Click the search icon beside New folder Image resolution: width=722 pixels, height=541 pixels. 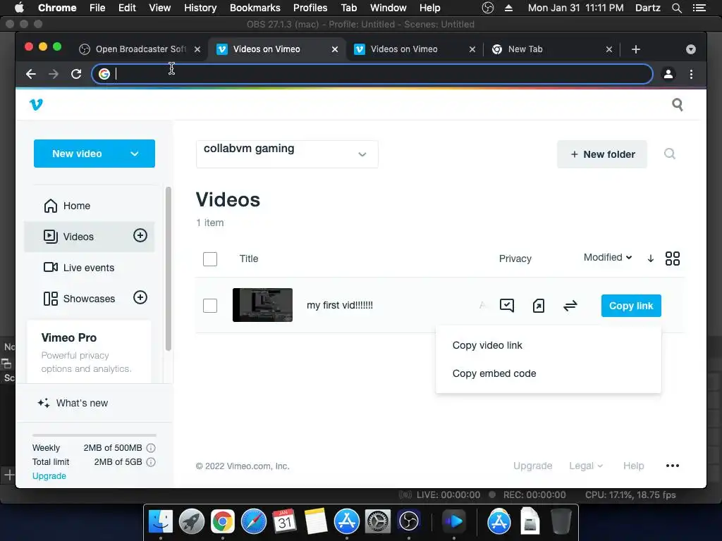click(x=670, y=154)
